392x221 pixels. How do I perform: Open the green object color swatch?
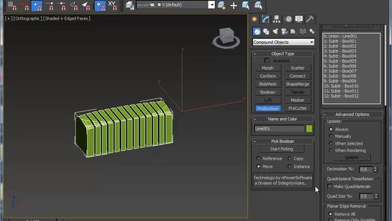tap(309, 128)
